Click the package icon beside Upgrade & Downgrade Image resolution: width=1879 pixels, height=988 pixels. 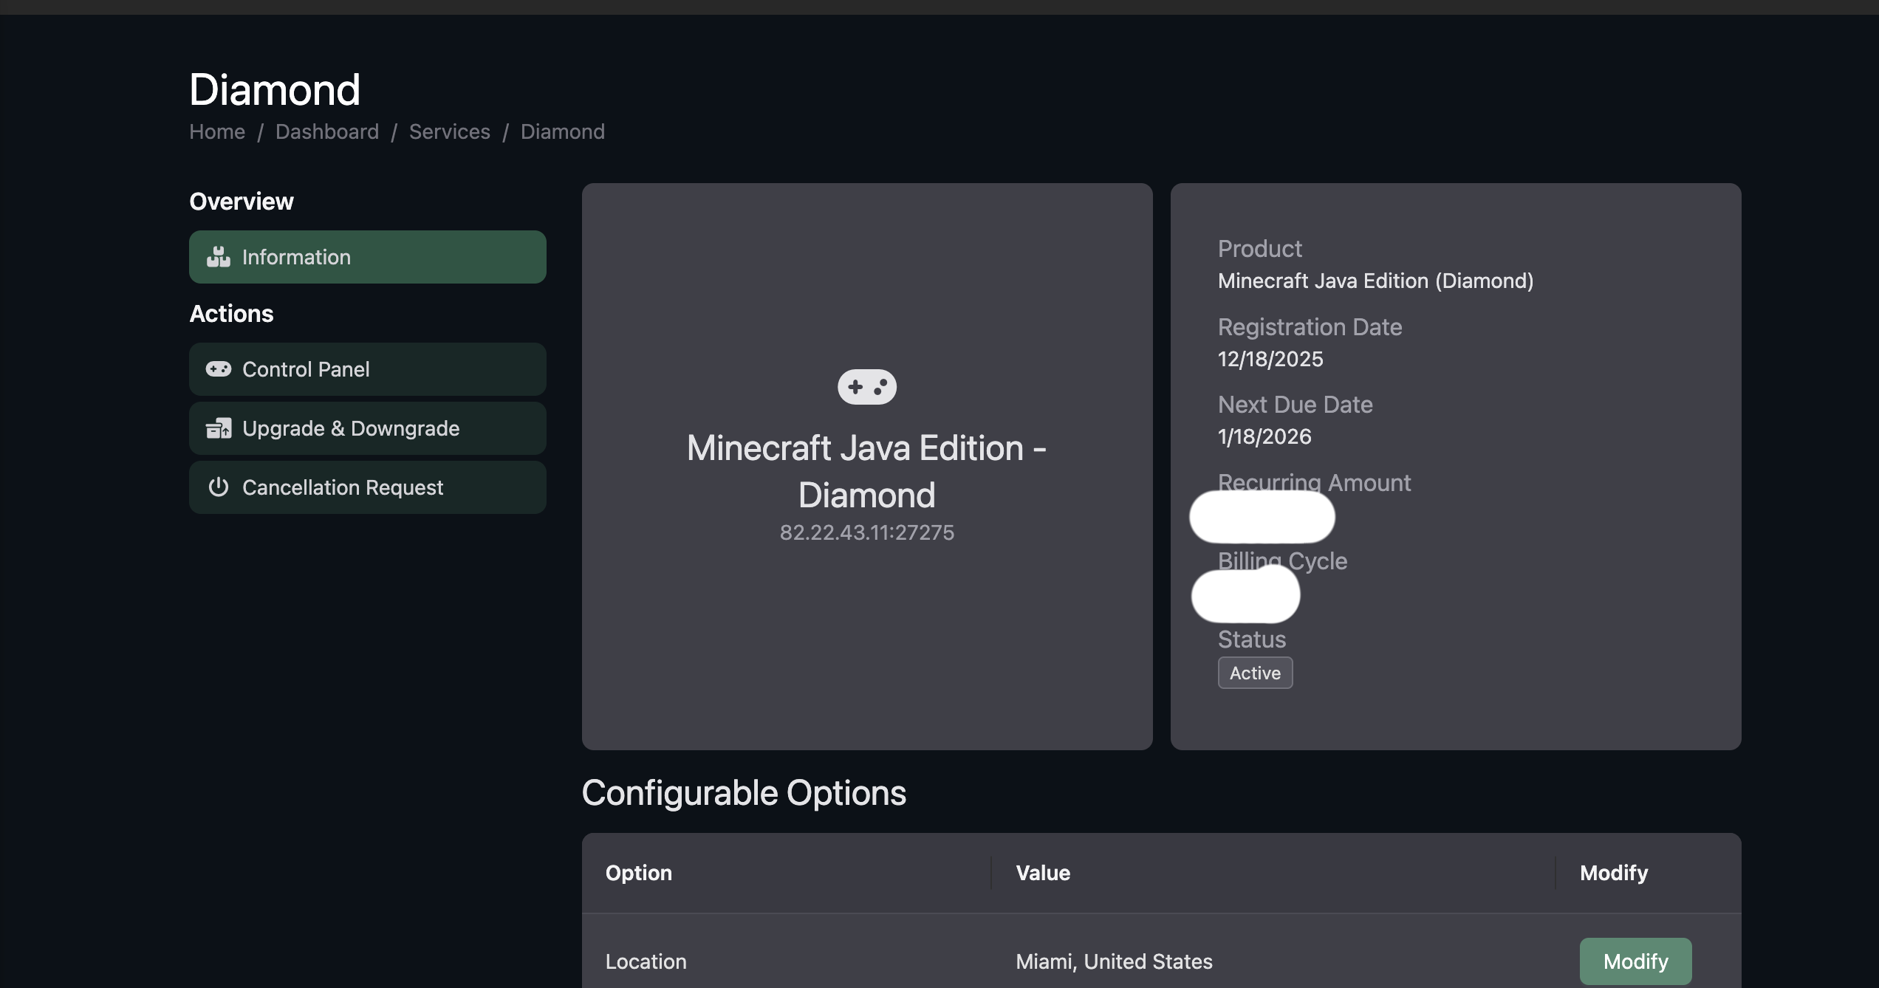click(x=219, y=428)
